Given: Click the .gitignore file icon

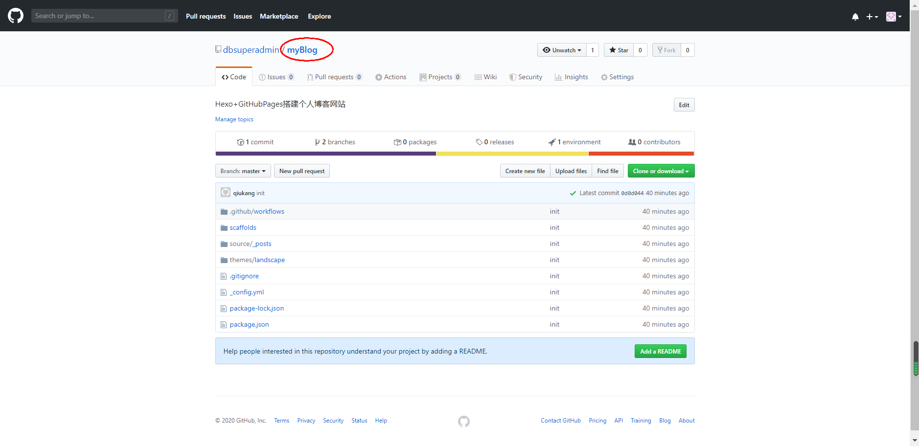Looking at the screenshot, I should [x=224, y=276].
